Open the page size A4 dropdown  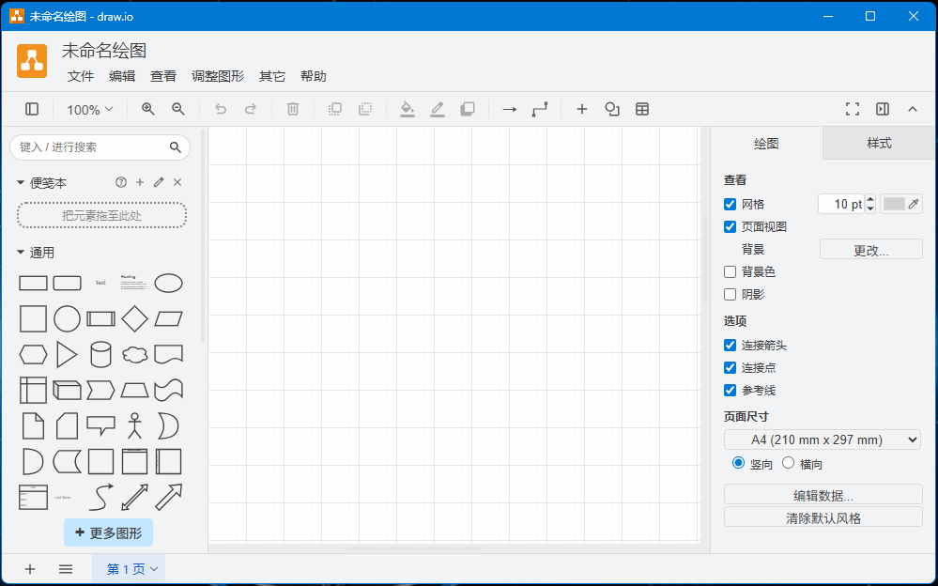[822, 439]
